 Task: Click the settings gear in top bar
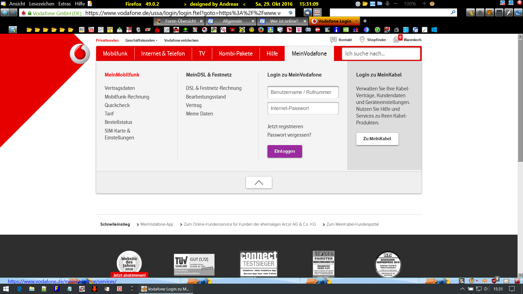tap(358, 4)
